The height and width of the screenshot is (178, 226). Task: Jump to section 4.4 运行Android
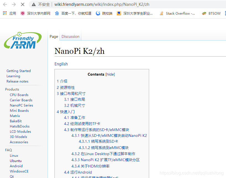coord(78,172)
